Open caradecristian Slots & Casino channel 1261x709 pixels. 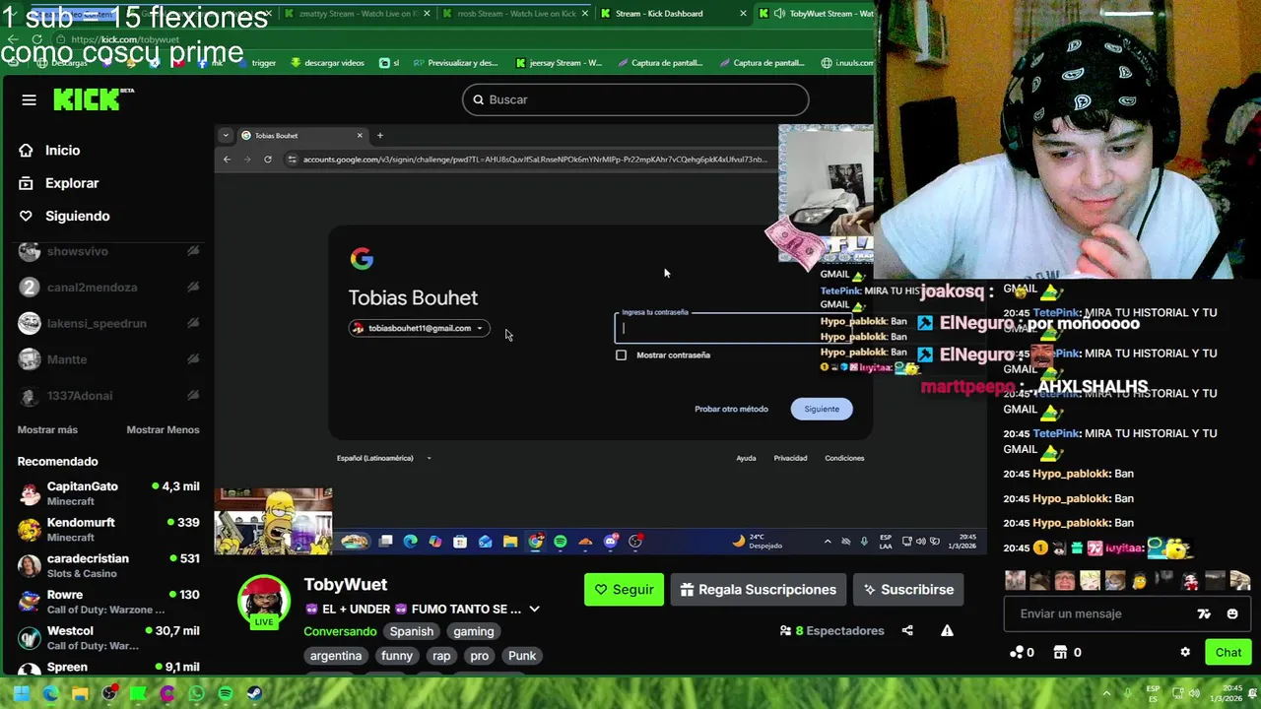[x=108, y=565]
